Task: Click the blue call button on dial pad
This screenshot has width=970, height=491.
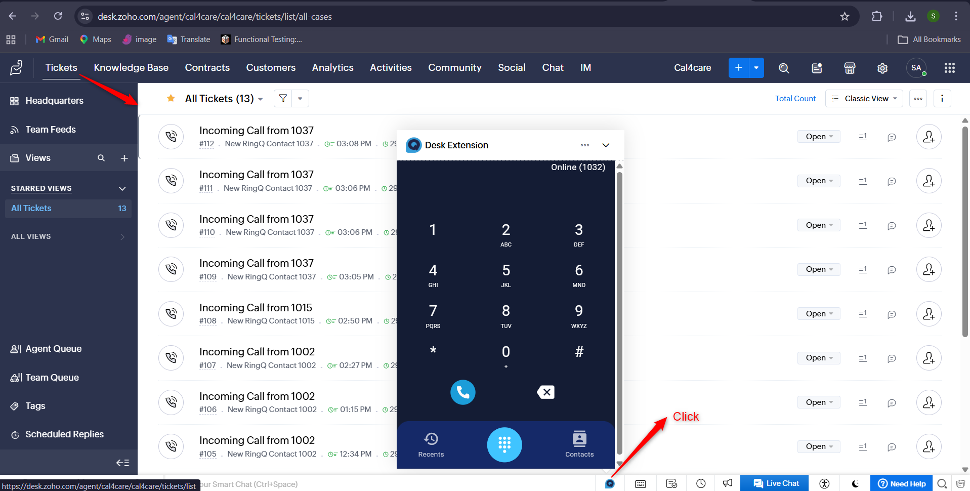Action: pos(463,392)
